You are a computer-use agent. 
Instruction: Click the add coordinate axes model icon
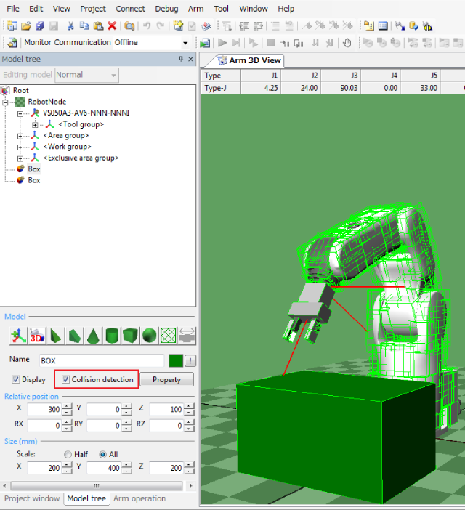pyautogui.click(x=17, y=336)
